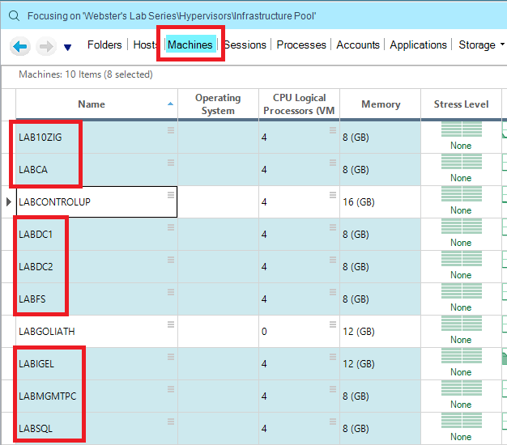
Task: Select the Applications tab
Action: tap(418, 45)
